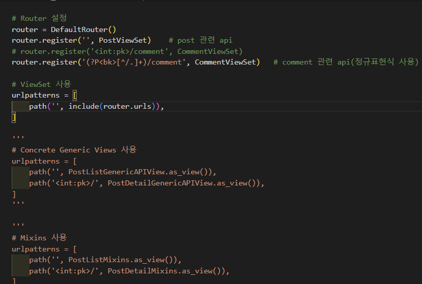The width and height of the screenshot is (422, 284).
Task: Click the comment '# comment 관련 api(정규표현식 사용)'
Action: point(346,62)
